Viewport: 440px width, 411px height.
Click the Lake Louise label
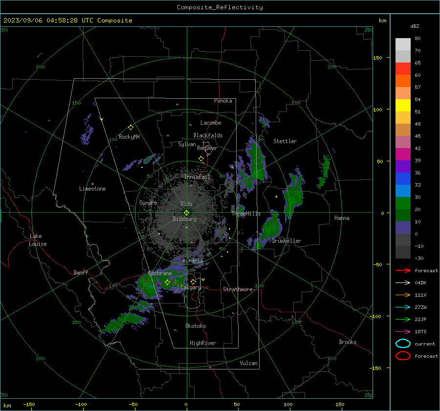pos(38,240)
